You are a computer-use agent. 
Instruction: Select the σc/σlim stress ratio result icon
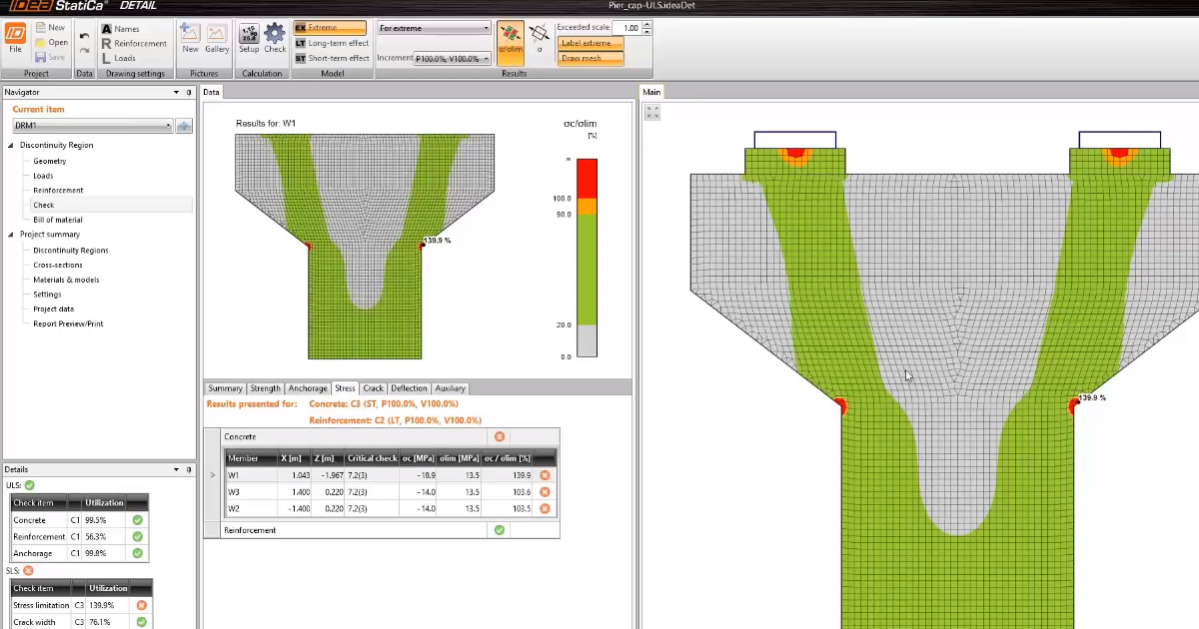[x=511, y=38]
